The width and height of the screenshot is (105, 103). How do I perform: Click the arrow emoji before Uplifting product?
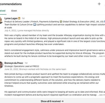(x=35, y=24)
